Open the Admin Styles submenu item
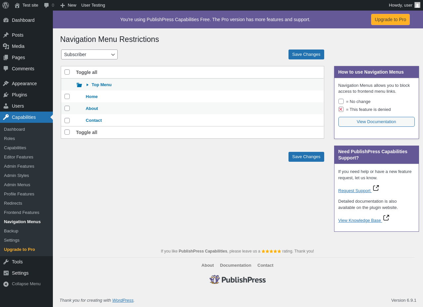The image size is (423, 307). [17, 176]
